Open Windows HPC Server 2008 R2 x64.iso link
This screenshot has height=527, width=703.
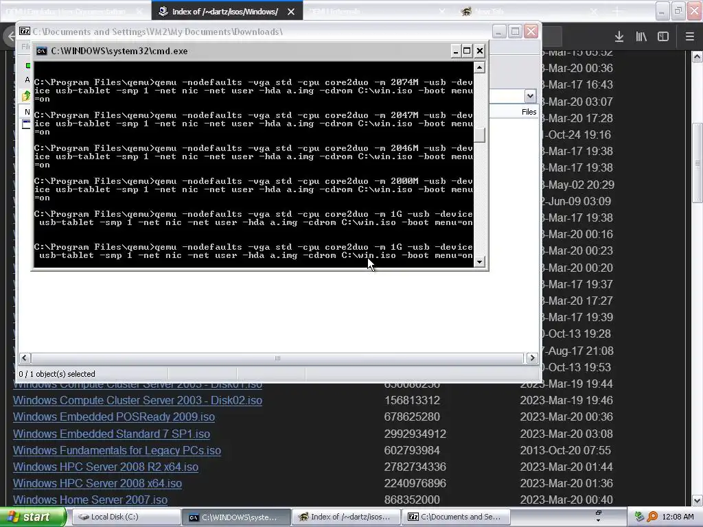click(x=106, y=467)
